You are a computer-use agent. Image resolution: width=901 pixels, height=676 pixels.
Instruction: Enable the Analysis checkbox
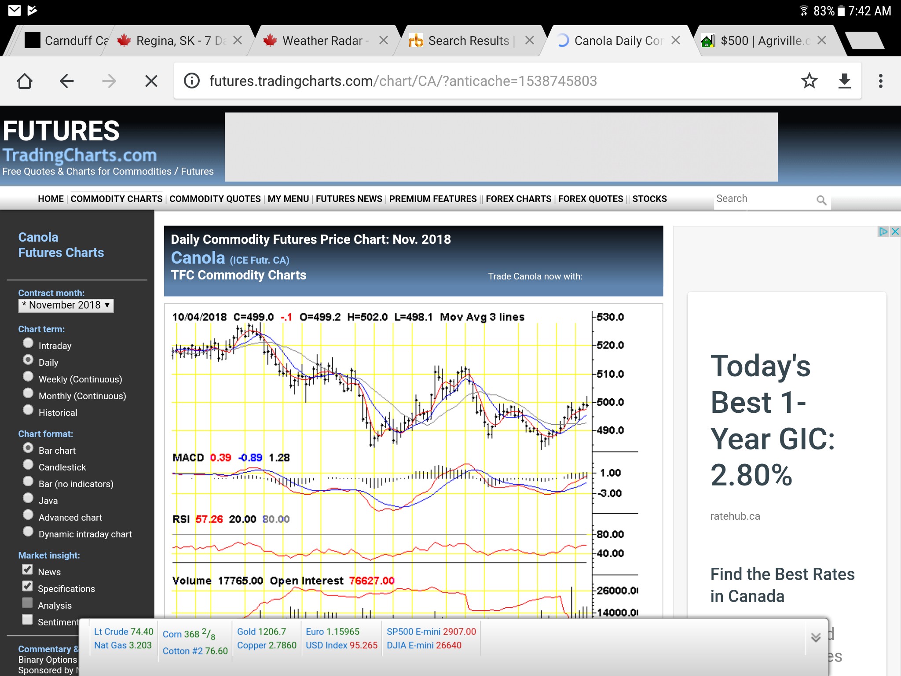coord(27,603)
